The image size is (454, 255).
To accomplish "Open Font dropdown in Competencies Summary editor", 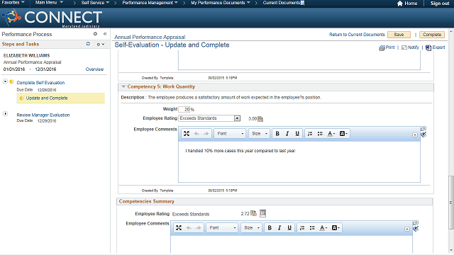I will (x=222, y=228).
